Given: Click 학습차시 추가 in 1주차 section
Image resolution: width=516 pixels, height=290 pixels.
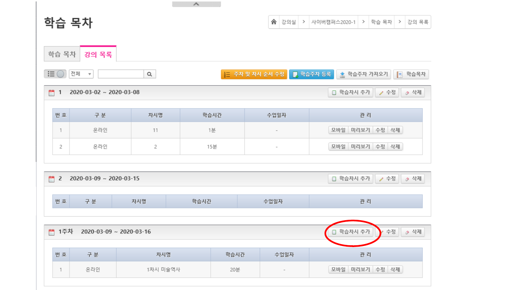Looking at the screenshot, I should [350, 232].
